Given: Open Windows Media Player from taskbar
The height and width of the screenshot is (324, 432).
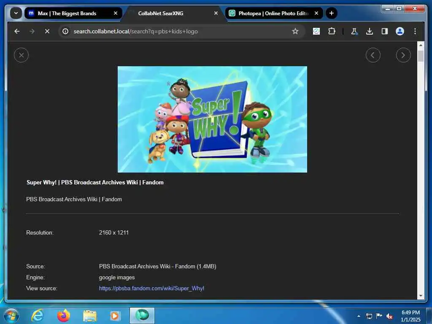Looking at the screenshot, I should coord(115,316).
